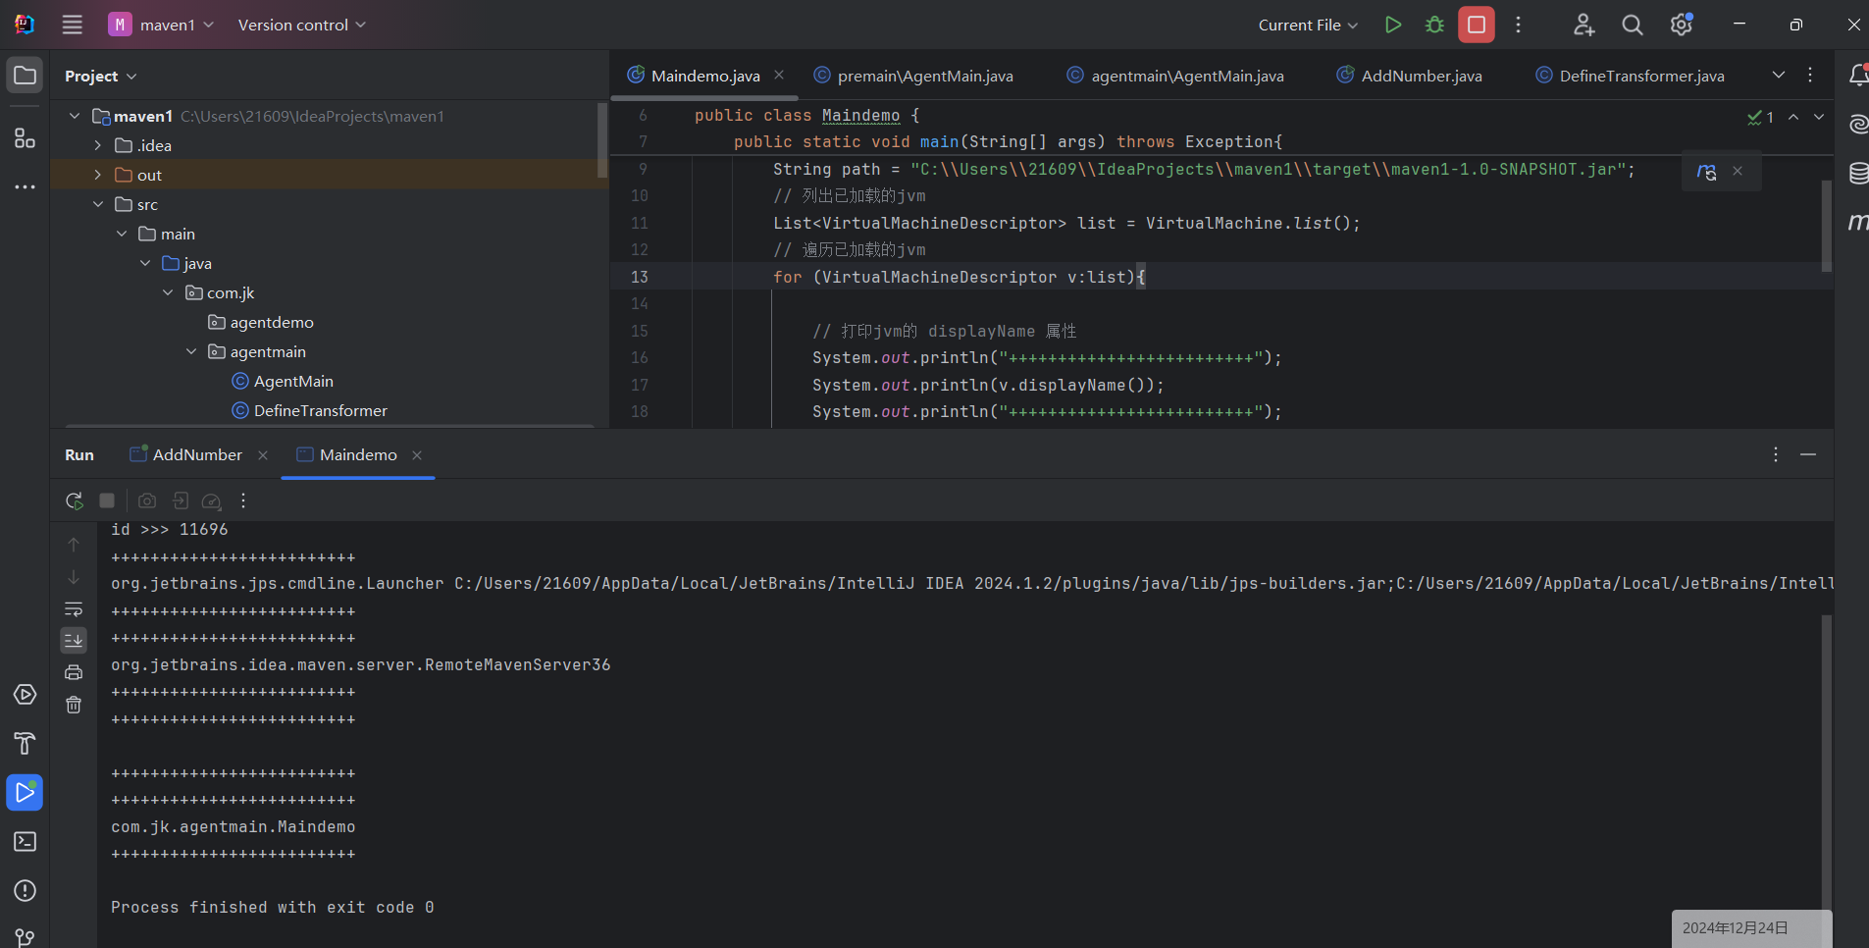Viewport: 1869px width, 948px height.
Task: Switch to agentmain\AgentMain.java tab
Action: point(1175,76)
